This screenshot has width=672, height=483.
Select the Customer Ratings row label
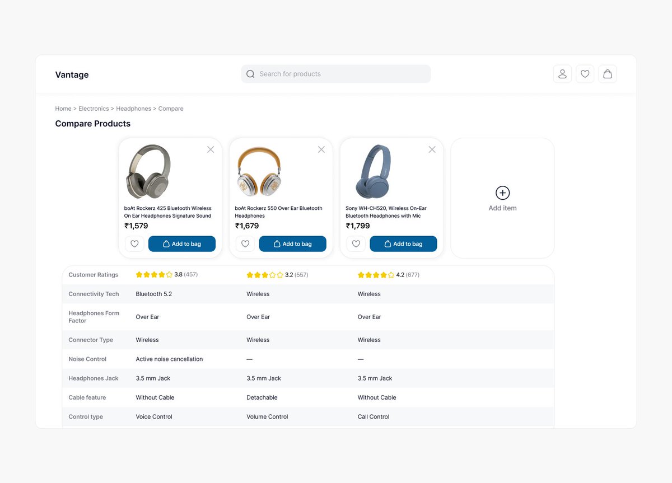click(94, 275)
